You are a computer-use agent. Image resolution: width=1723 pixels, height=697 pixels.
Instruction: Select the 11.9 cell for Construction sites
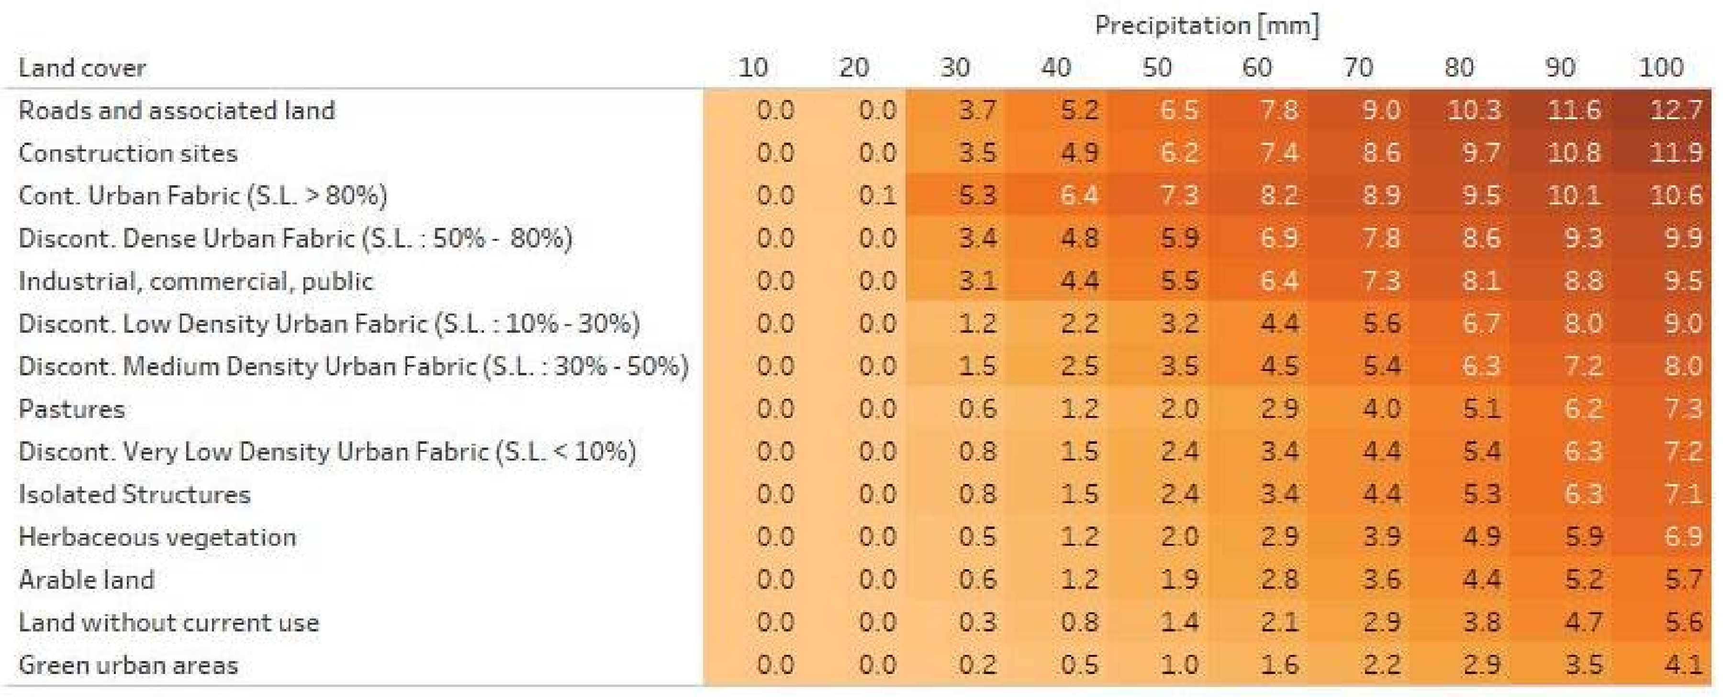coord(1675,153)
